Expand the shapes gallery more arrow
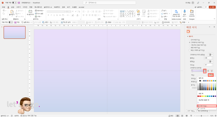 [135, 16]
